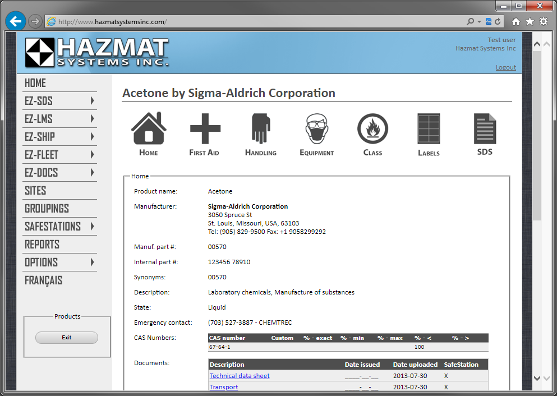Click the compatibility view icon in address bar

(489, 22)
